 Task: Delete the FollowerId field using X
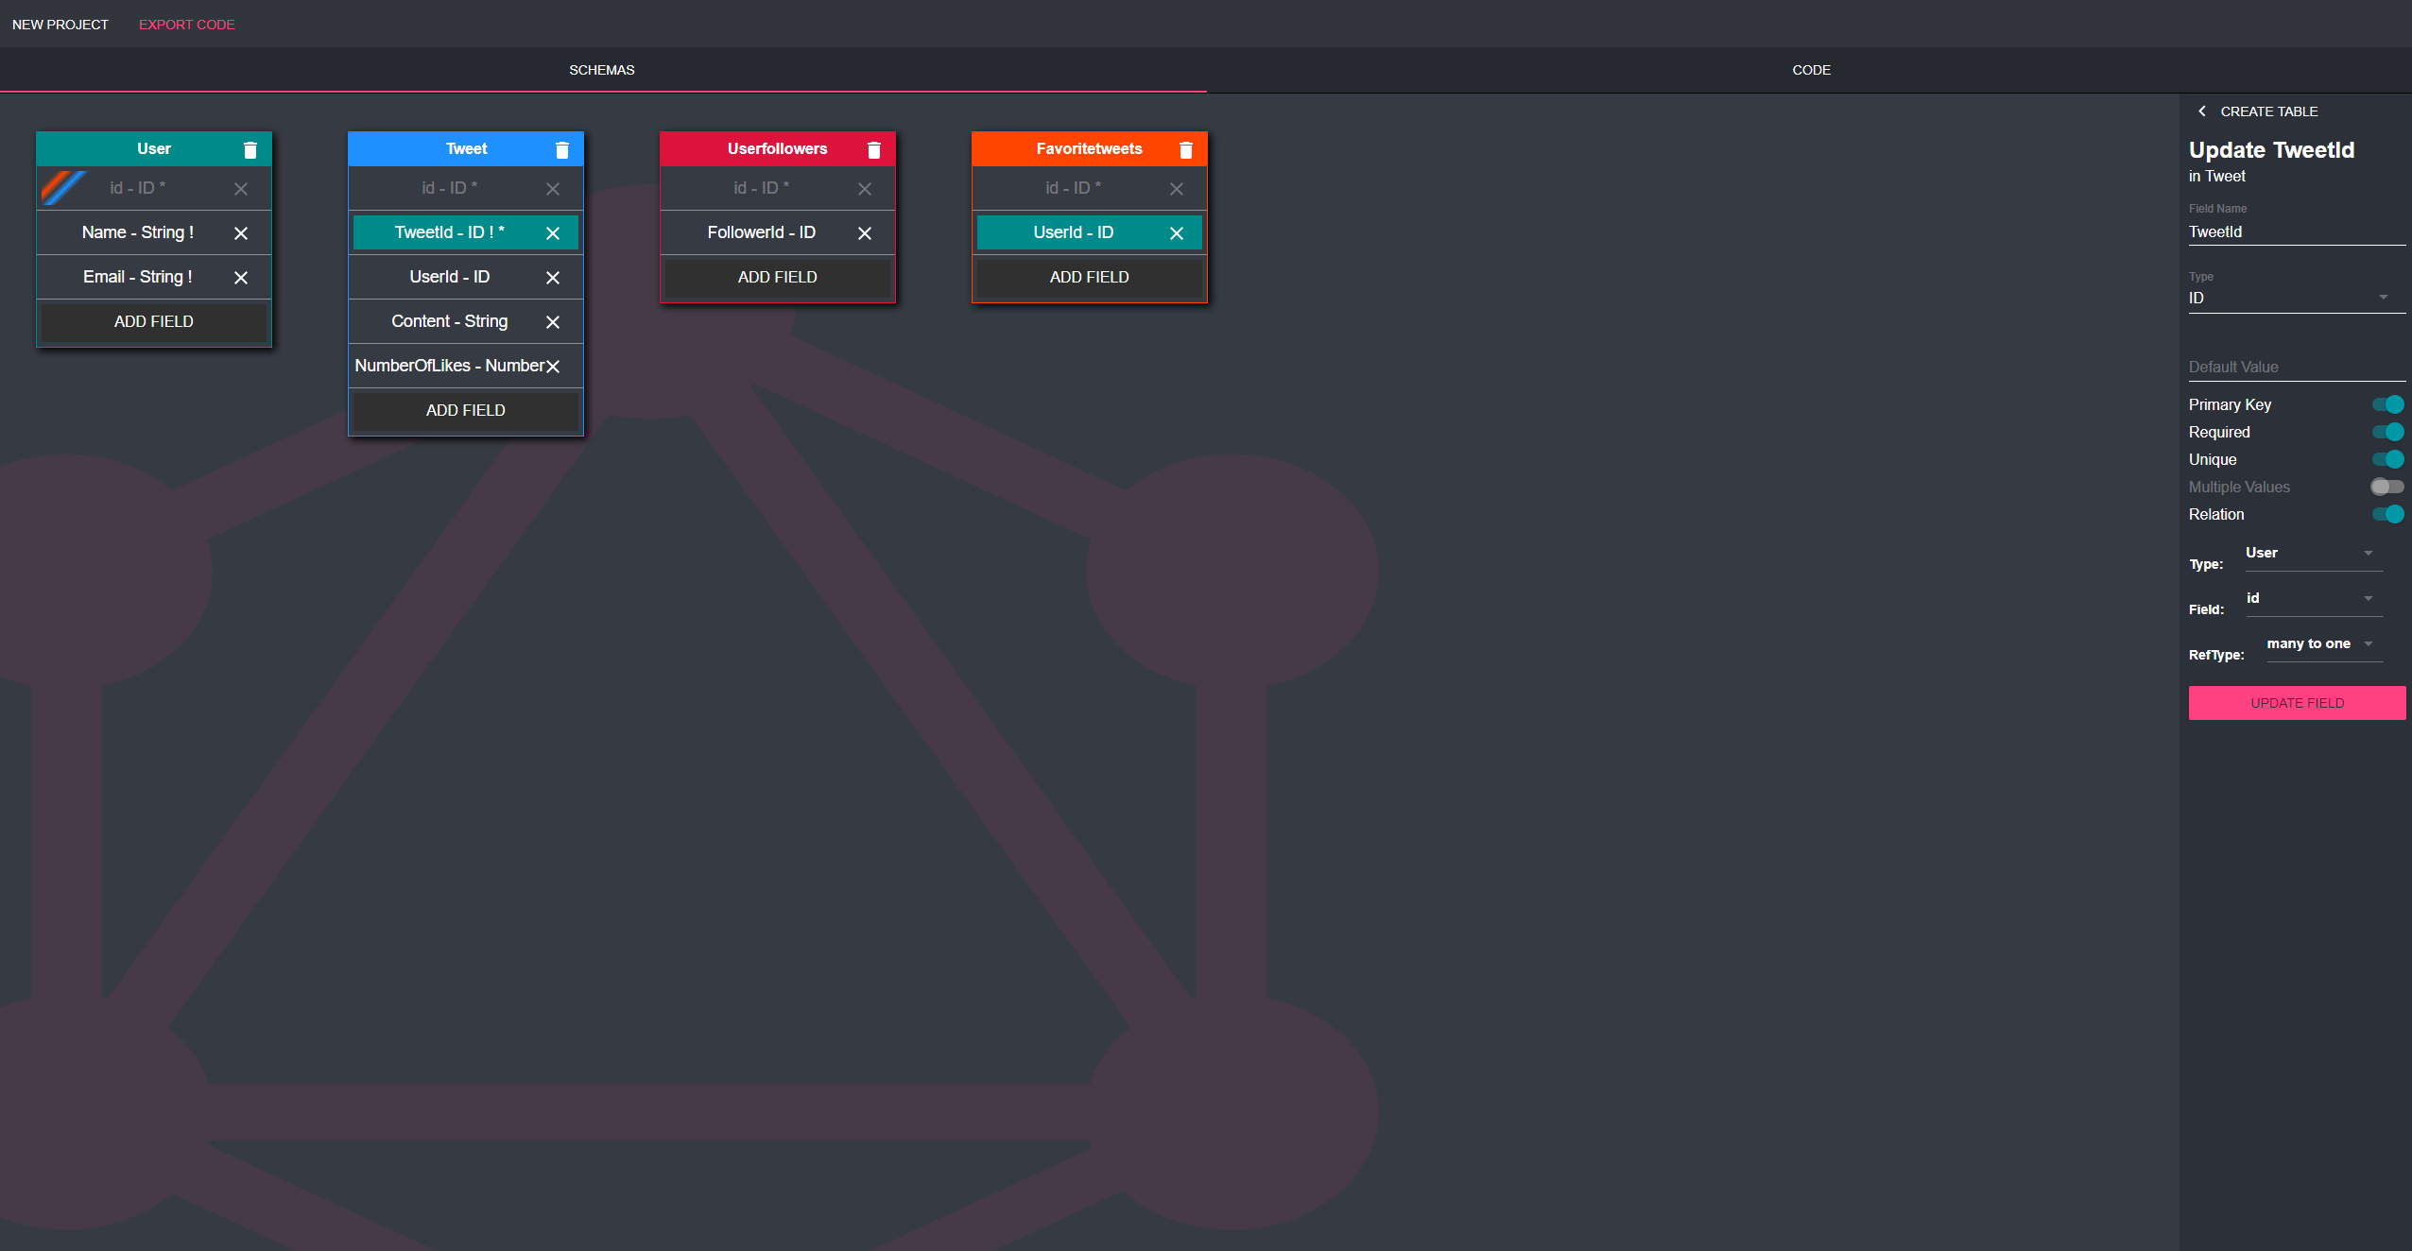865,233
